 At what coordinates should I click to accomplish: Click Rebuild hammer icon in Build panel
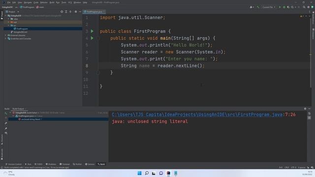coord(6,113)
